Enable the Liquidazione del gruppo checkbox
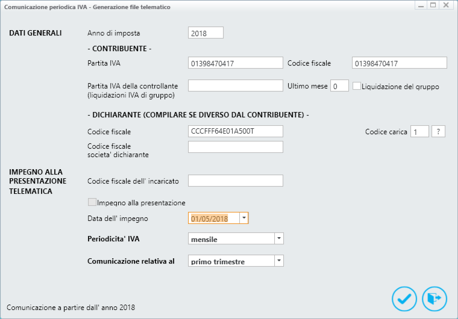Screen dimensions: 458x319 click(356, 86)
